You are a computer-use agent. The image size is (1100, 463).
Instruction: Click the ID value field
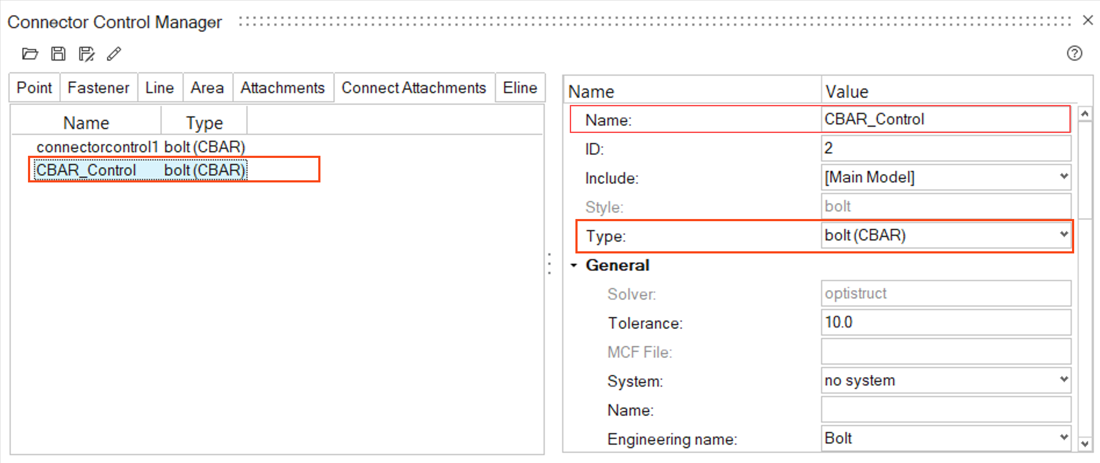point(943,148)
